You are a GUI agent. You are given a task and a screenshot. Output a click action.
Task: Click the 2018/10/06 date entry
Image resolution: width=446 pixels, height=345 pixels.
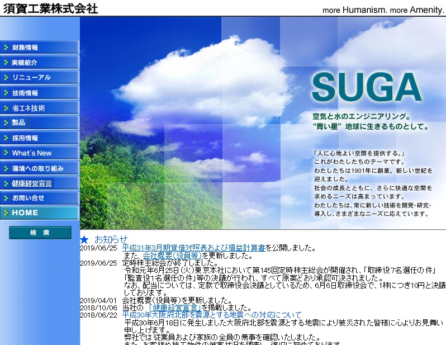click(x=98, y=308)
